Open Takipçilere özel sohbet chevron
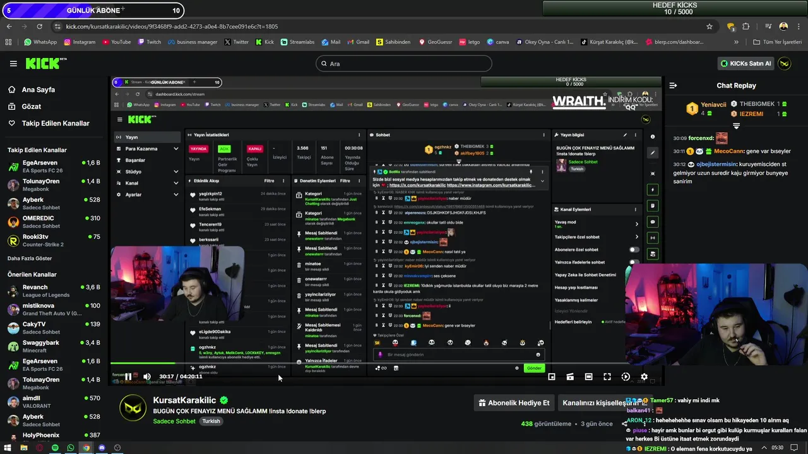The width and height of the screenshot is (808, 454). point(636,237)
